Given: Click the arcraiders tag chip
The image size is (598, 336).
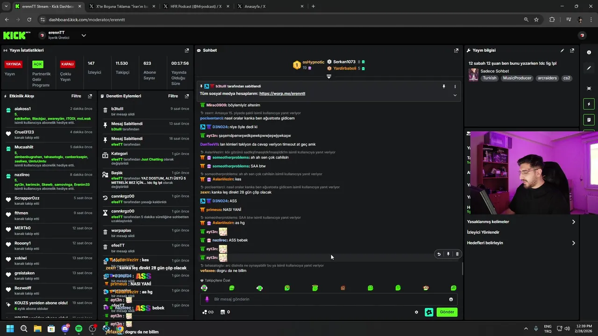Looking at the screenshot, I should 547,78.
